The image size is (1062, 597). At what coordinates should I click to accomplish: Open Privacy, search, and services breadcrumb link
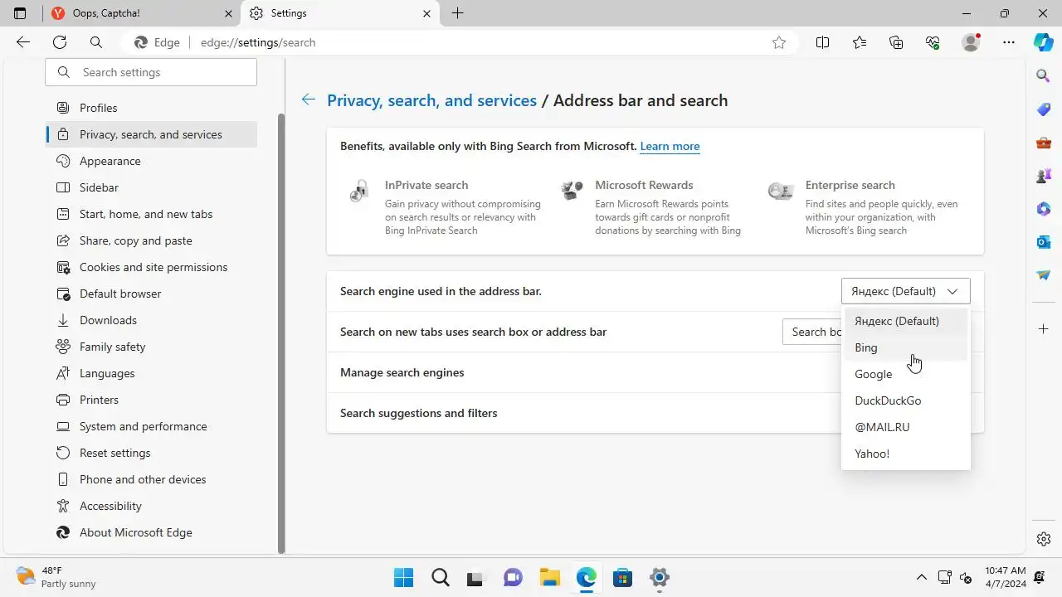[x=431, y=100]
